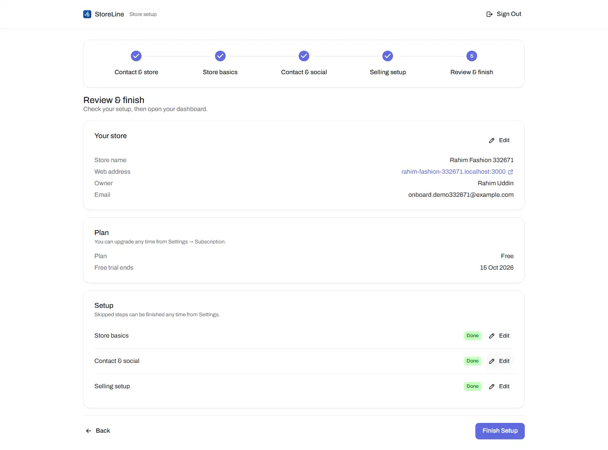Select the Contact & social step checkmark

pos(304,56)
